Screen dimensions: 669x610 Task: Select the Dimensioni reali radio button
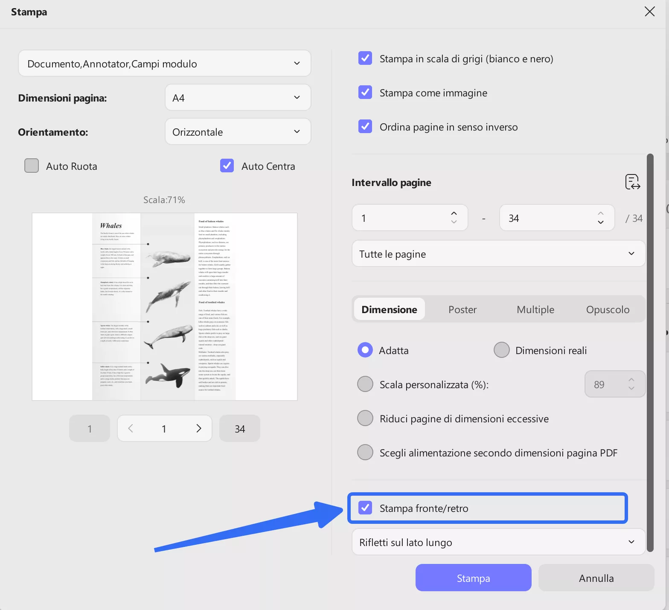pyautogui.click(x=502, y=350)
